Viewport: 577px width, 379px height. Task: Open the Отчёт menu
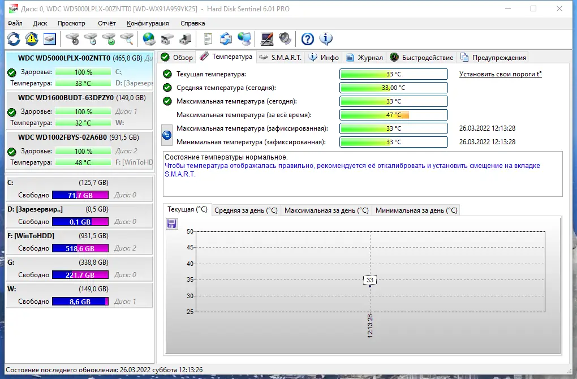click(x=107, y=23)
